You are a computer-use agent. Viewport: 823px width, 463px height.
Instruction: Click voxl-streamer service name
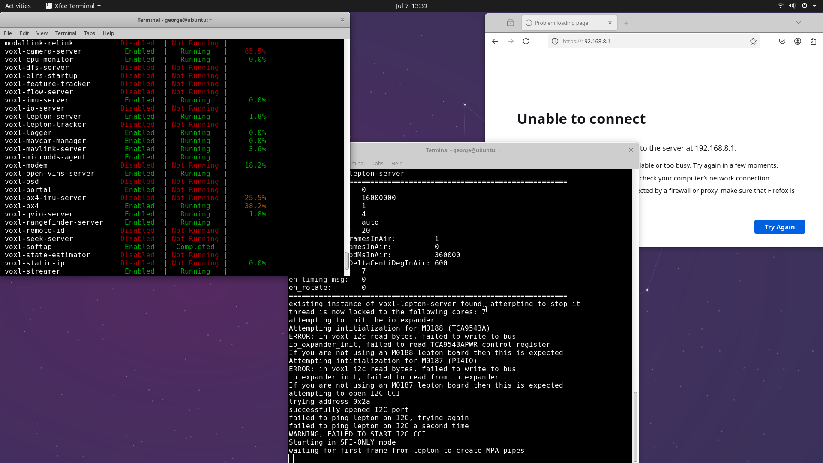tap(33, 271)
